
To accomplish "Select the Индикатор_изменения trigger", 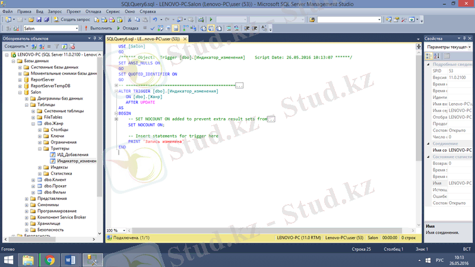I will pyautogui.click(x=74, y=161).
